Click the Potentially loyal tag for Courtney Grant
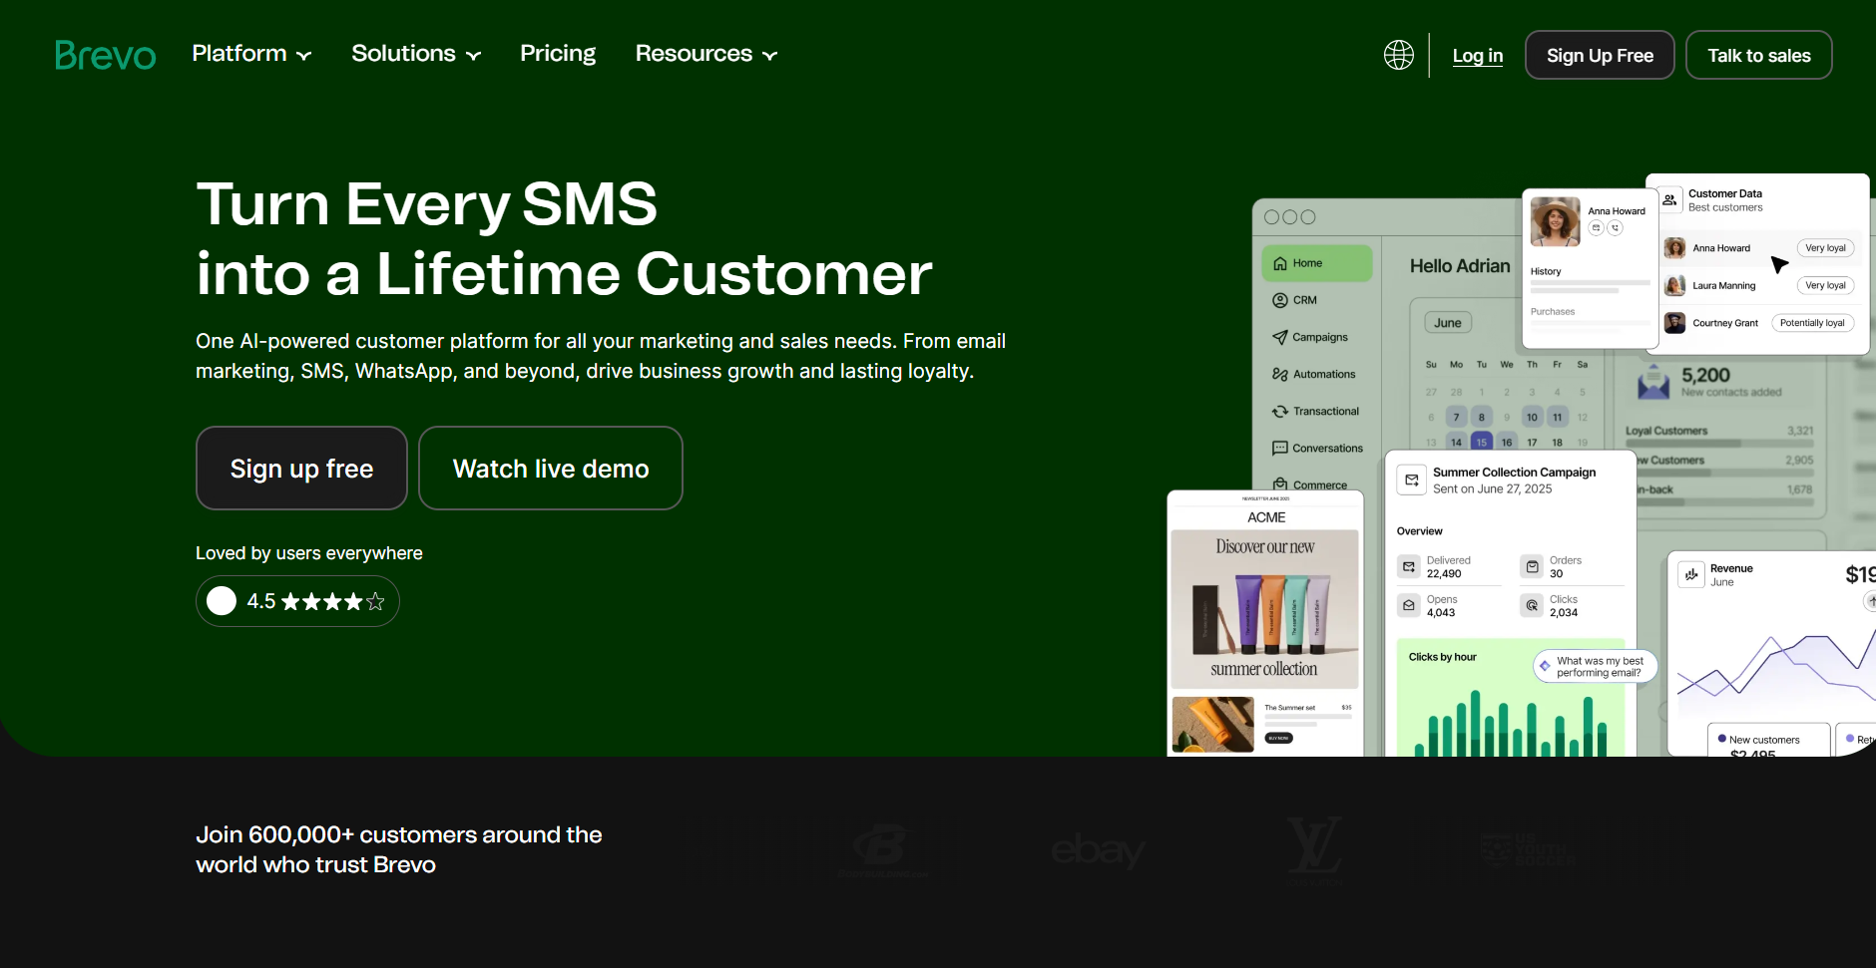Viewport: 1876px width, 968px height. 1812,323
